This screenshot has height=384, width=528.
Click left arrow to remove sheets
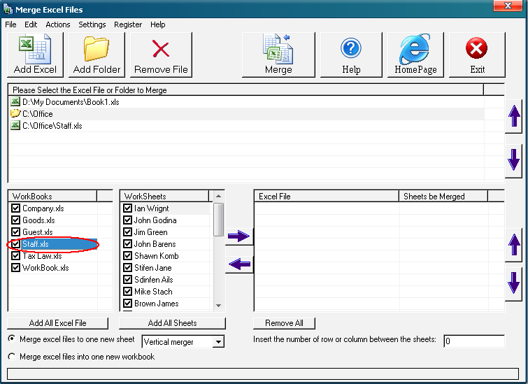238,264
